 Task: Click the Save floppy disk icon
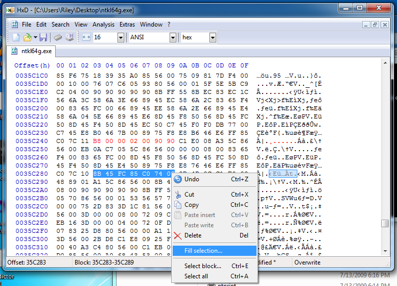pyautogui.click(x=43, y=37)
